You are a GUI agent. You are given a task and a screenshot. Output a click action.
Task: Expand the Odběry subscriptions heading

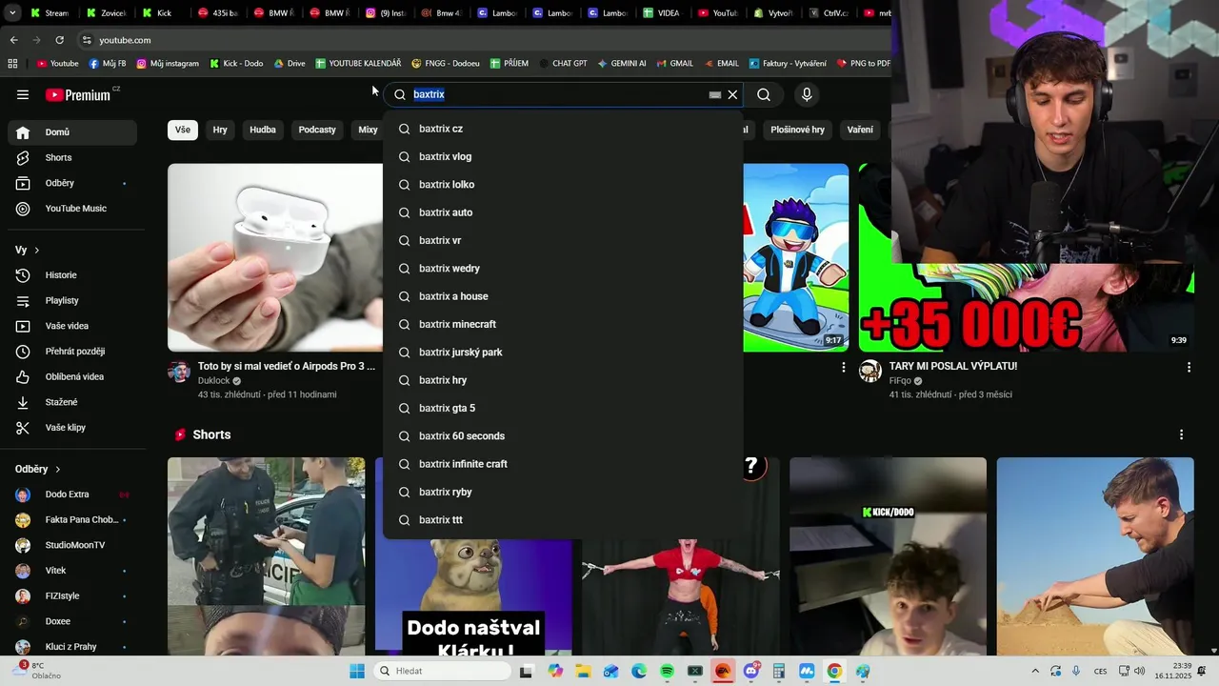38,469
